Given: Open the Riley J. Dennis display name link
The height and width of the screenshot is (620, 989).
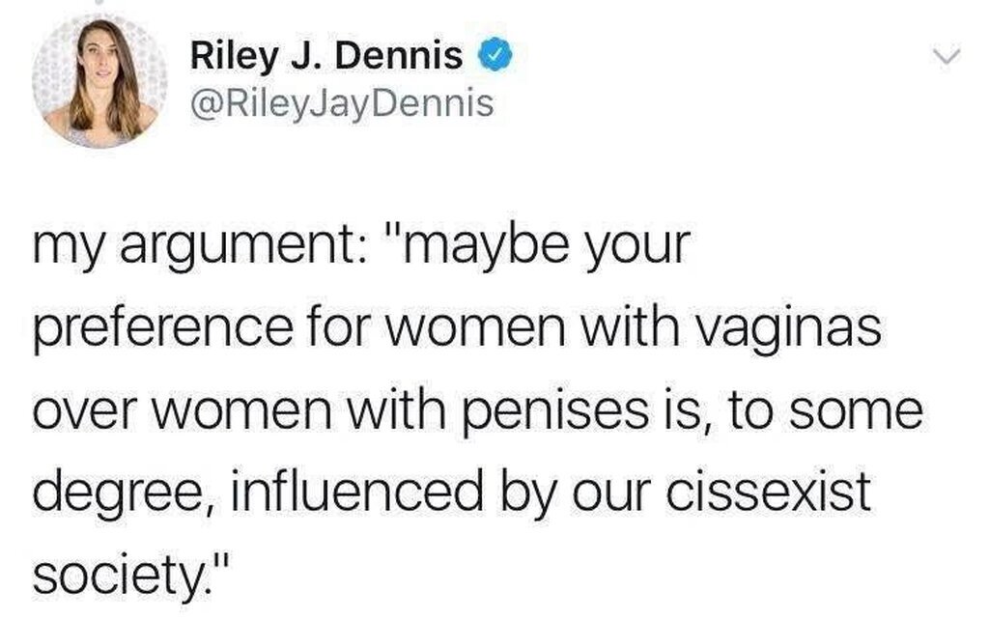Looking at the screenshot, I should [x=326, y=59].
